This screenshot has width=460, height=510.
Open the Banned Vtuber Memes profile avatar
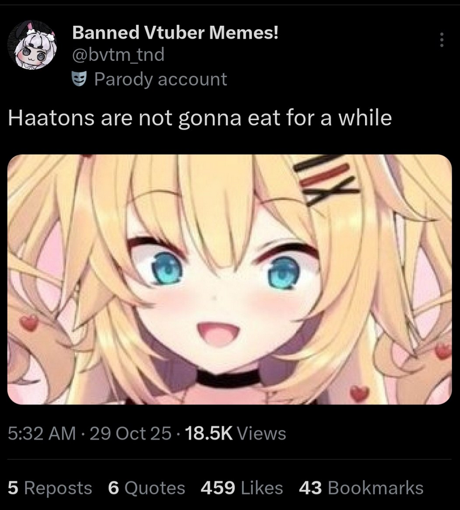coord(32,45)
